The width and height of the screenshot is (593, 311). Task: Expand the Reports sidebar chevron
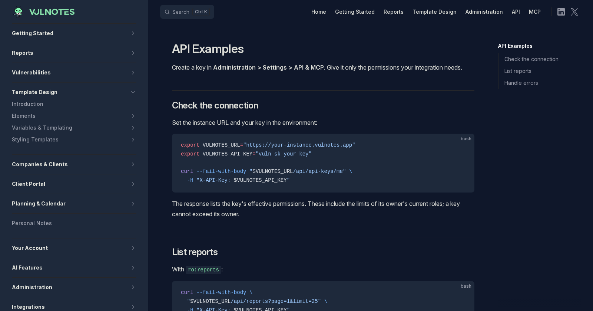133,53
